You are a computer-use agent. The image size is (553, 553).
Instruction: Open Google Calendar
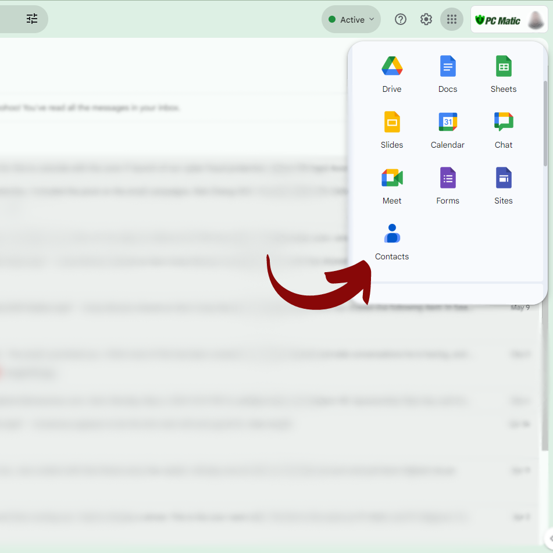coord(448,130)
